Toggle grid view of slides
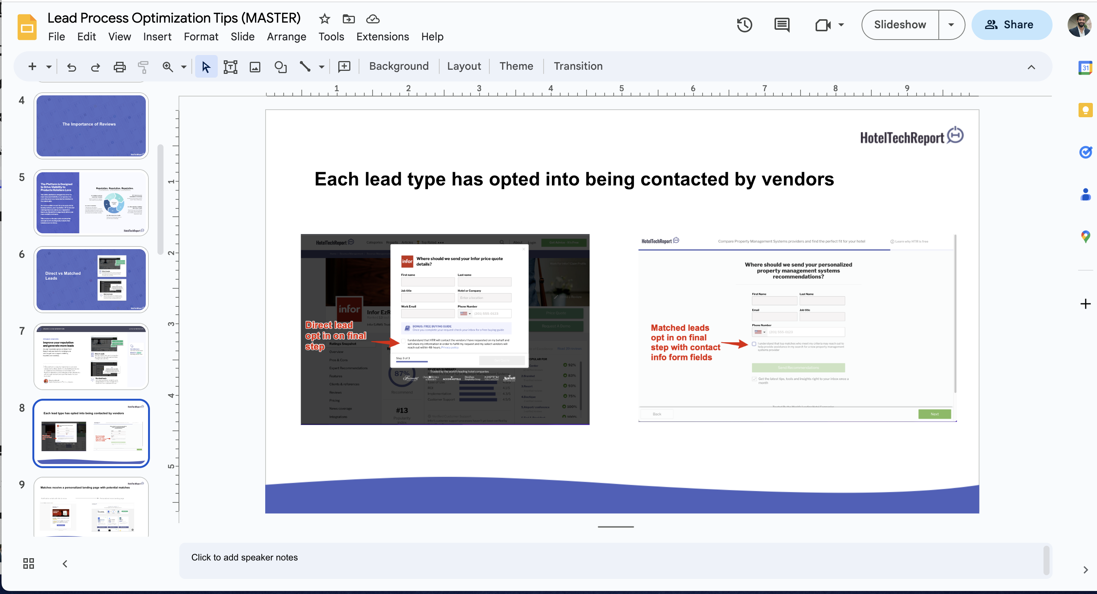 [29, 563]
